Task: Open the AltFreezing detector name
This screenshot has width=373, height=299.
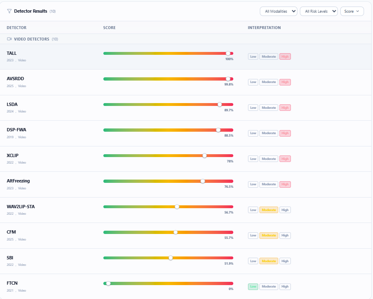Action: point(18,181)
